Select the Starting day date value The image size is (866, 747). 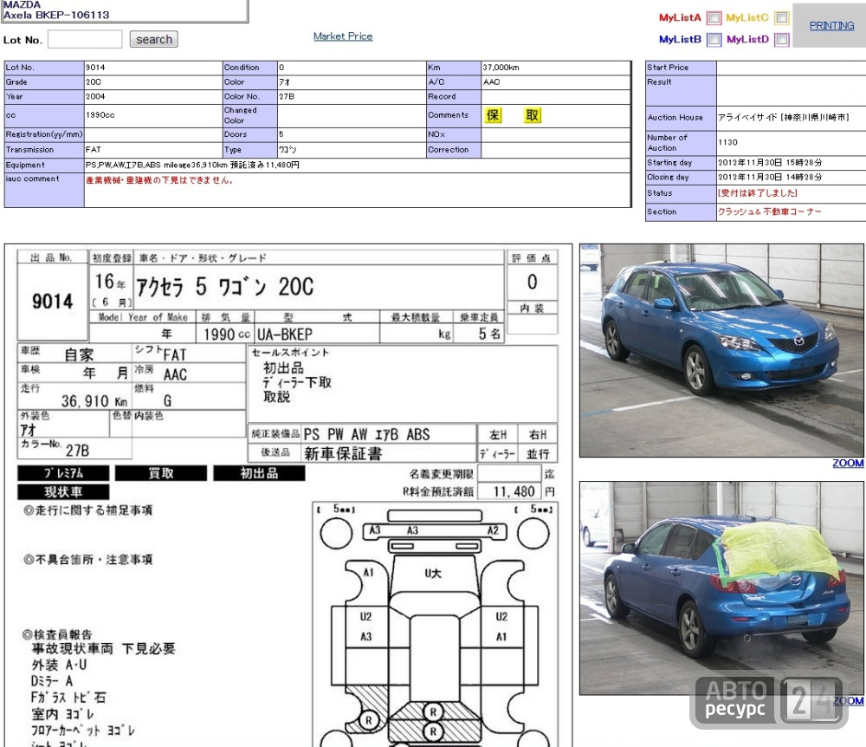(x=770, y=162)
